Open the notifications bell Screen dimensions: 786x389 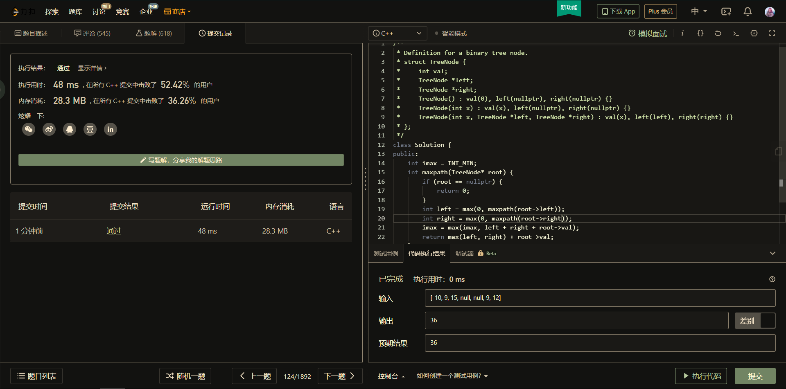pos(748,11)
